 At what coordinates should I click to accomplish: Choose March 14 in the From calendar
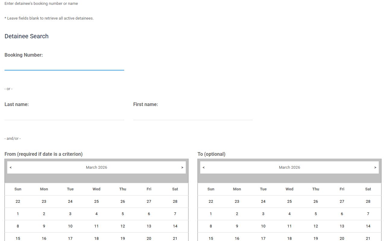coord(175,226)
